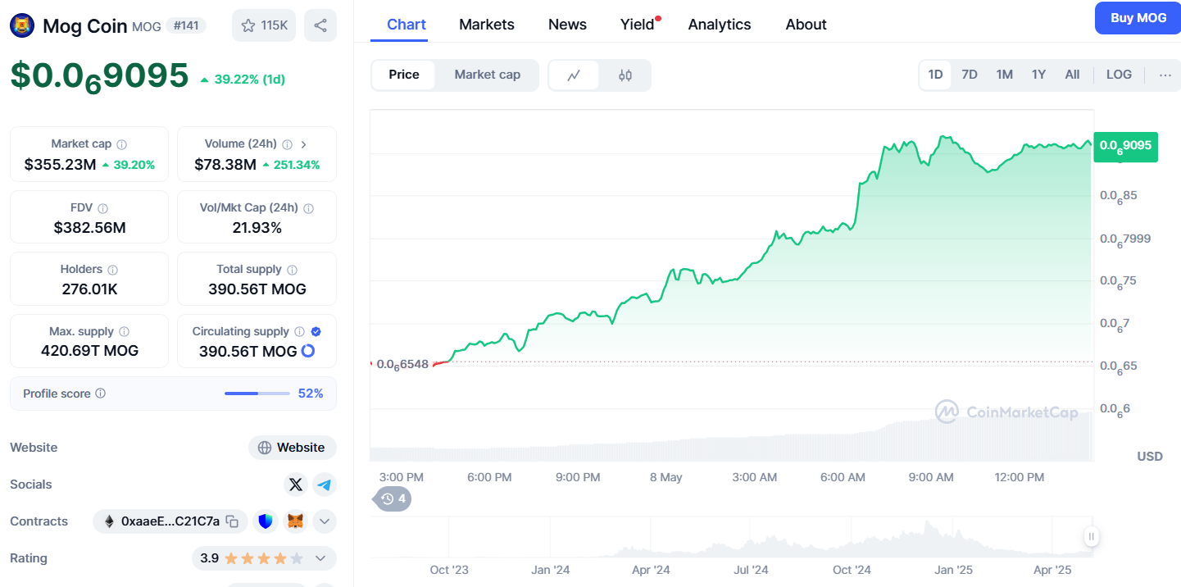Click the current price tag 0.0₆9095

pyautogui.click(x=1126, y=146)
